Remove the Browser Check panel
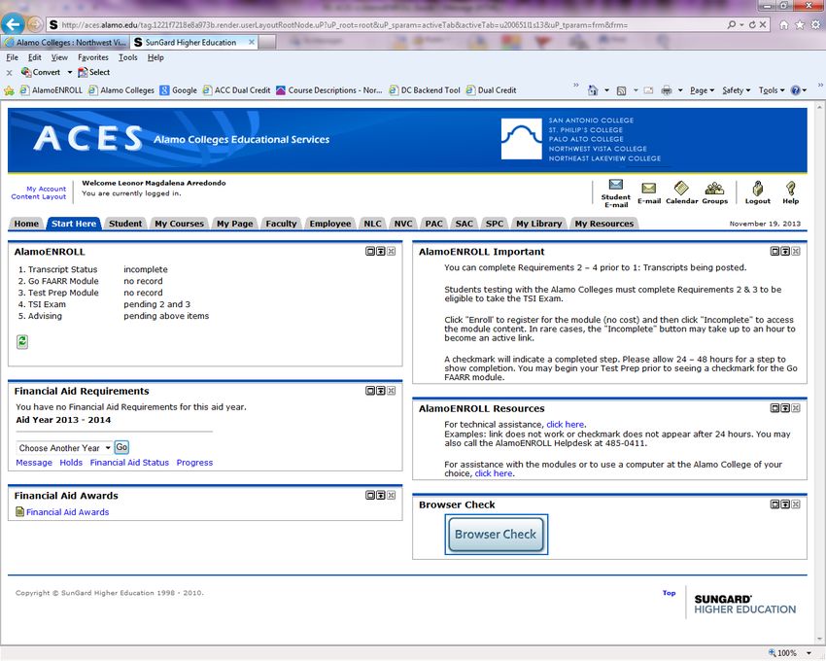The image size is (826, 661). pyautogui.click(x=796, y=504)
